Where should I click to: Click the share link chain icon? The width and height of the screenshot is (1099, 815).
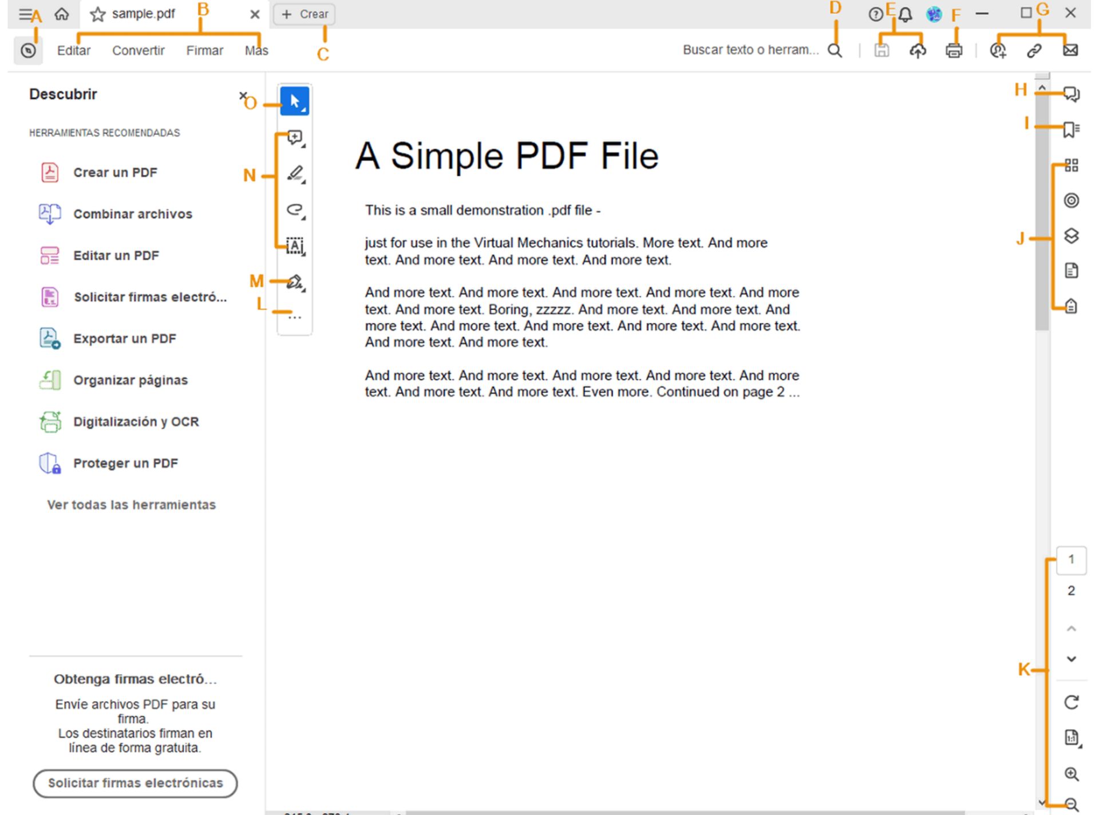pos(1034,50)
